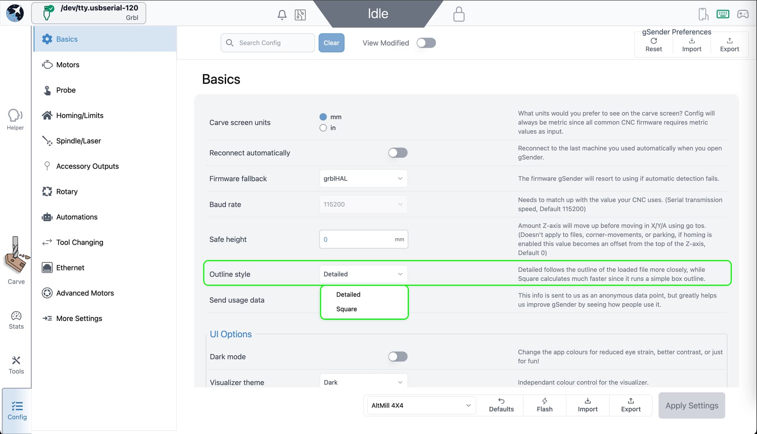Click the gamepad icon in top bar
757x434 pixels.
pyautogui.click(x=743, y=14)
